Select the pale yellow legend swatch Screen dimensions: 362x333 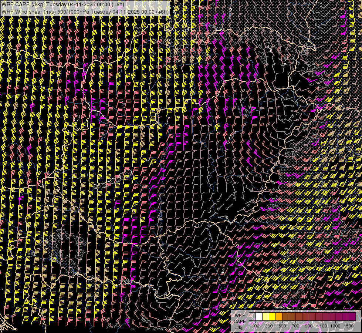click(266, 317)
